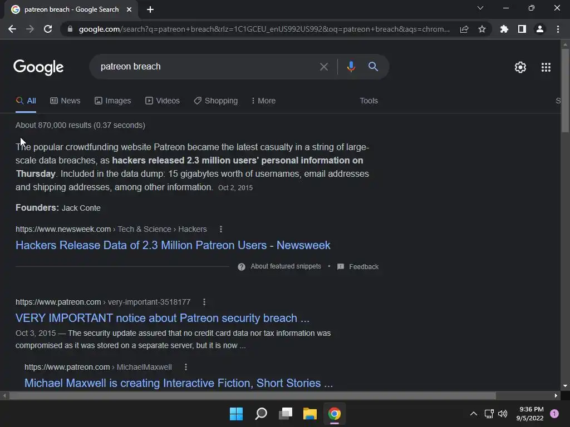Open network status tray icon
Viewport: 570px width, 427px height.
(x=489, y=414)
